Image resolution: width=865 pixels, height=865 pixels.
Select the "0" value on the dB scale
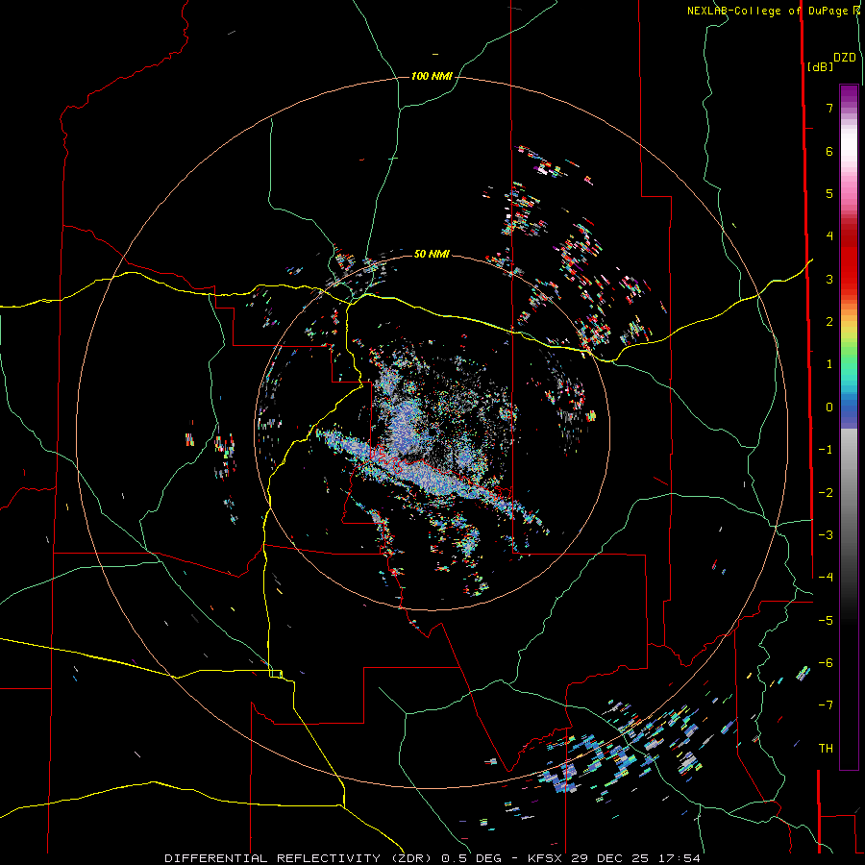[x=829, y=408]
